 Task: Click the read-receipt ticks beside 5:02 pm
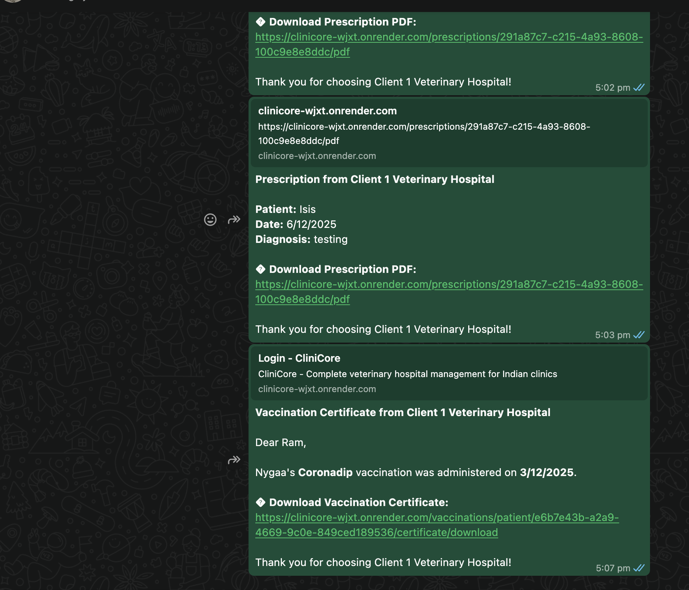639,88
